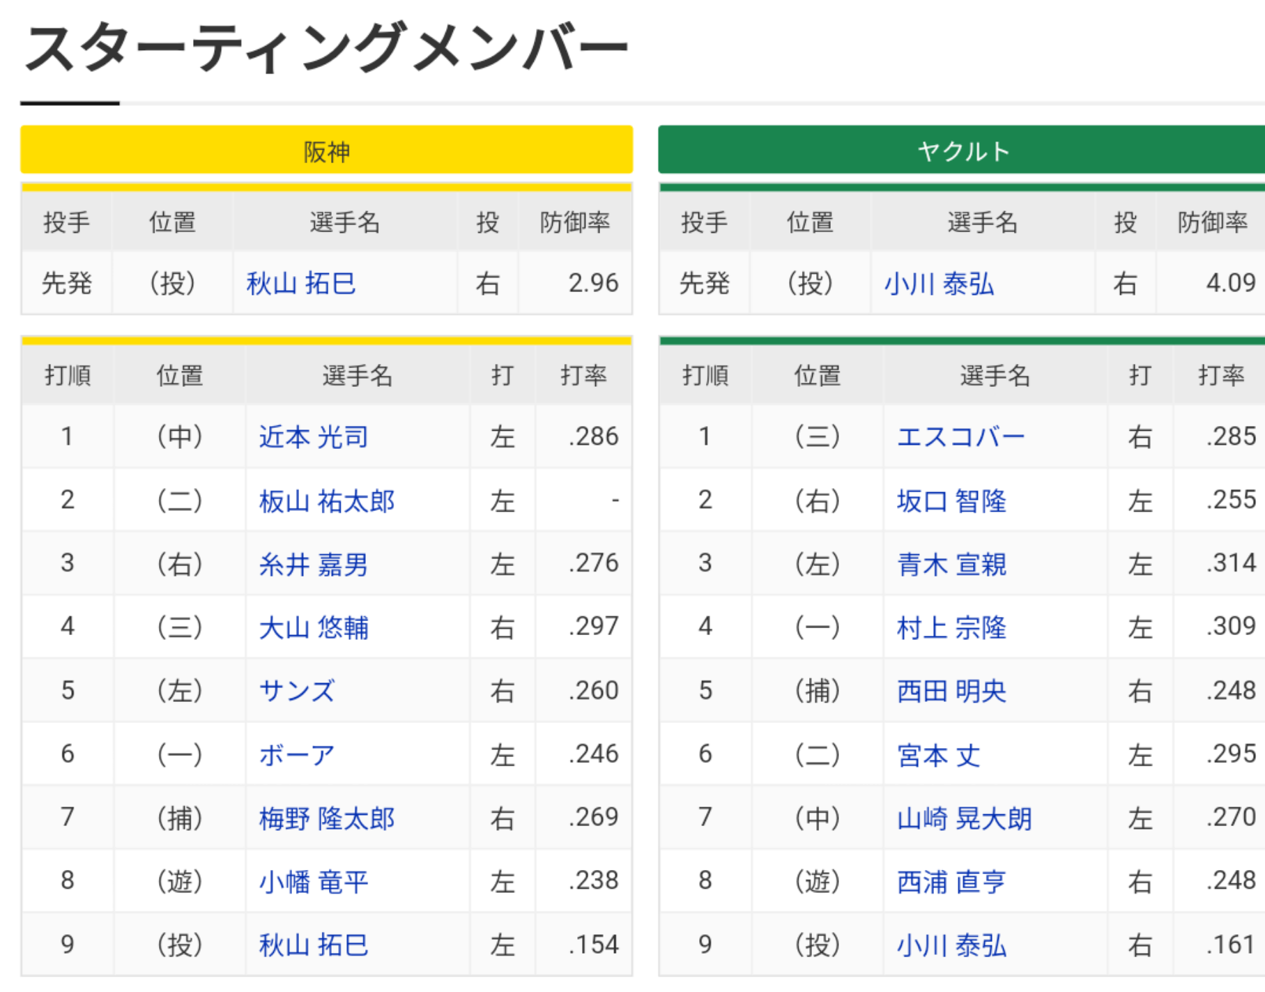Click the yellow 阪神 team header
The image size is (1265, 992).
[x=326, y=150]
